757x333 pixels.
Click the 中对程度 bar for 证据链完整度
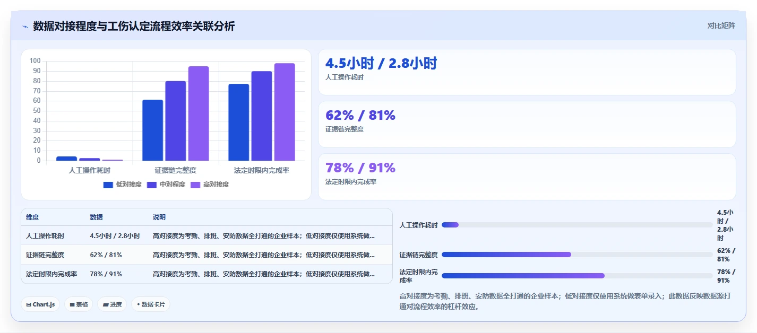coord(176,121)
